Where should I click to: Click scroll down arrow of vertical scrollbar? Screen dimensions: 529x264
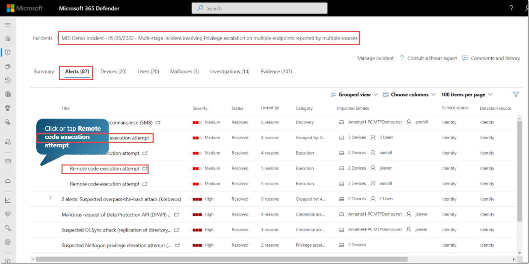point(520,253)
